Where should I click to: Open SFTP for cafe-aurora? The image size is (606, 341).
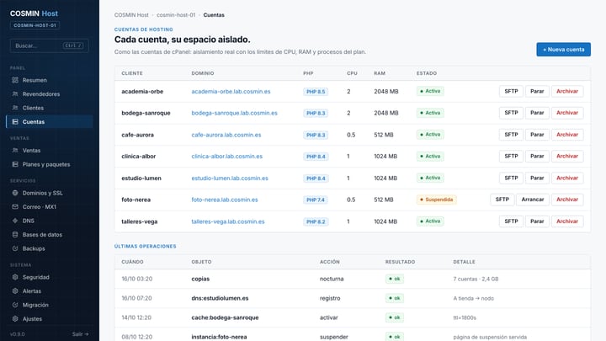tap(511, 135)
